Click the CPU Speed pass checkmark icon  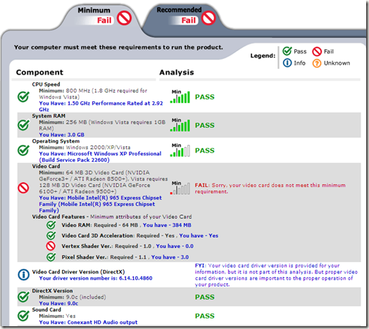23,96
